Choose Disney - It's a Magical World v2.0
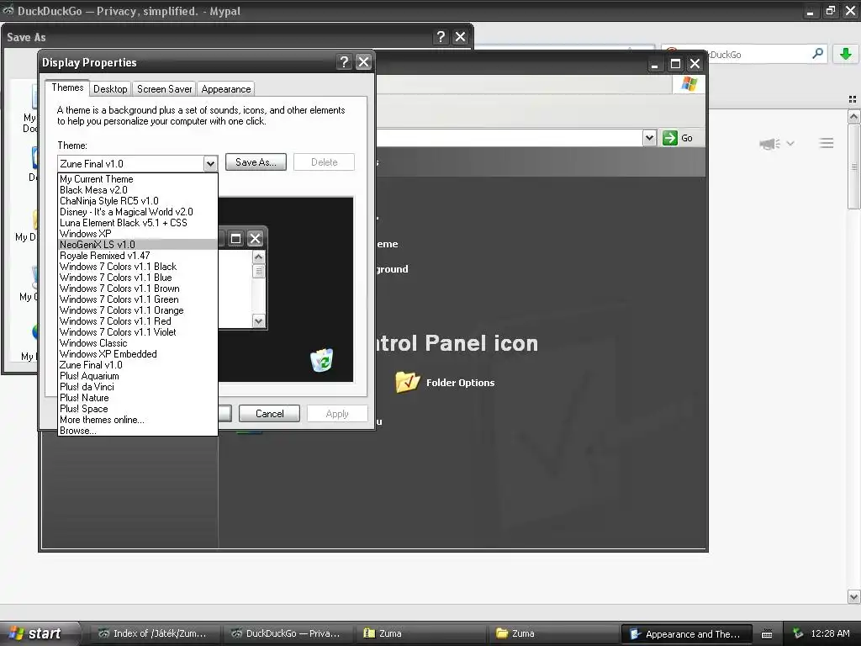Image resolution: width=861 pixels, height=646 pixels. click(137, 212)
